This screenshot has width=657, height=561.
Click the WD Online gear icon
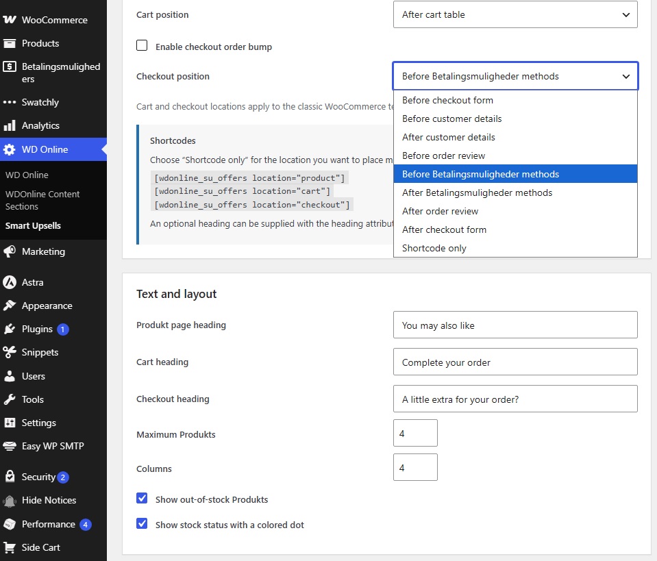point(9,149)
